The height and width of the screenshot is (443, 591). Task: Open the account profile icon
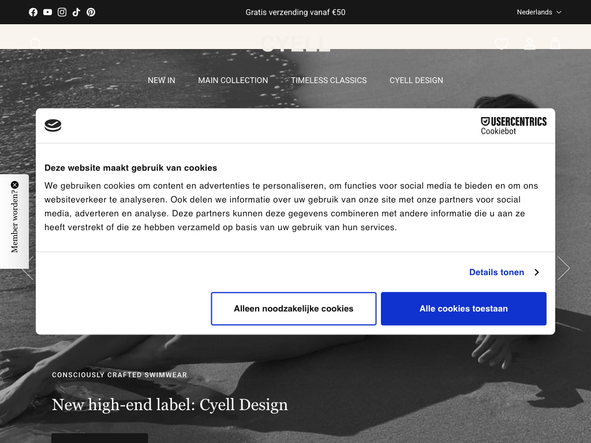529,44
